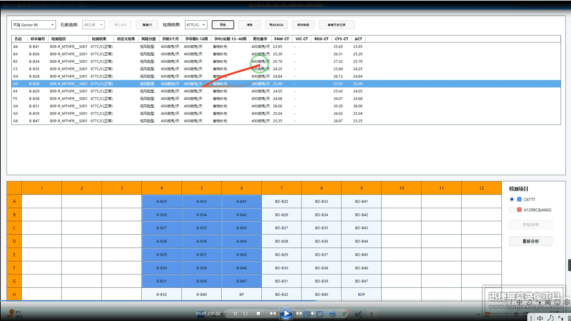Select the table row for sample B-B47
This screenshot has height=321, width=571.
click(x=286, y=121)
